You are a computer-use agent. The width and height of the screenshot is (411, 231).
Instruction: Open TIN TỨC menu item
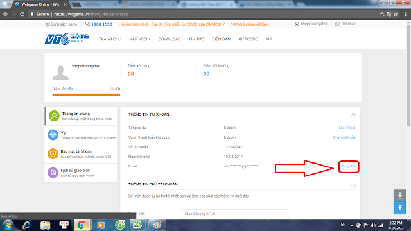[197, 39]
